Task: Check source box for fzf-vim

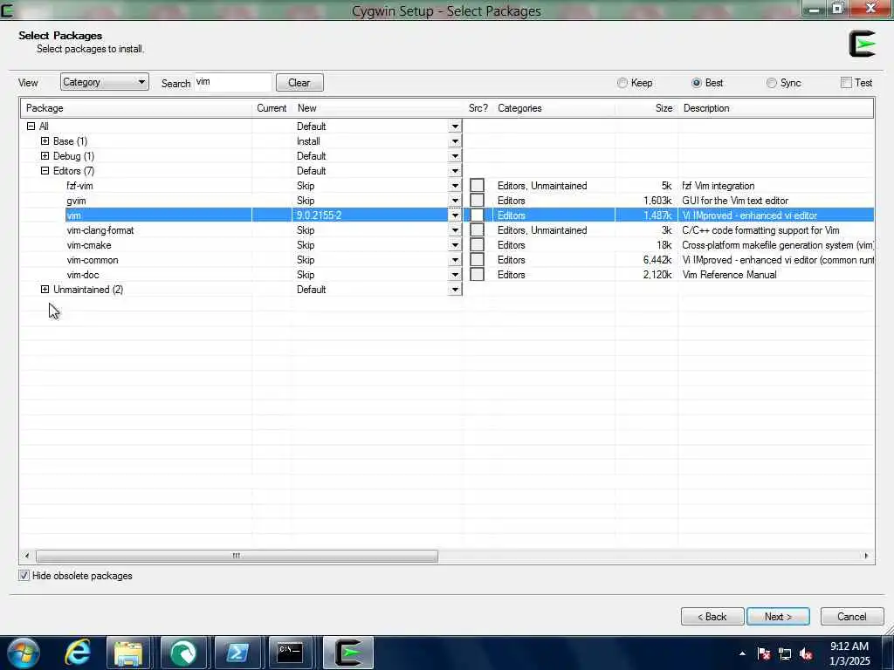Action: (x=477, y=185)
